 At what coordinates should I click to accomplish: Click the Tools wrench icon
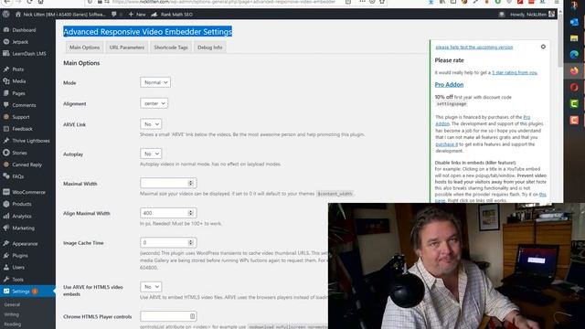point(6,280)
